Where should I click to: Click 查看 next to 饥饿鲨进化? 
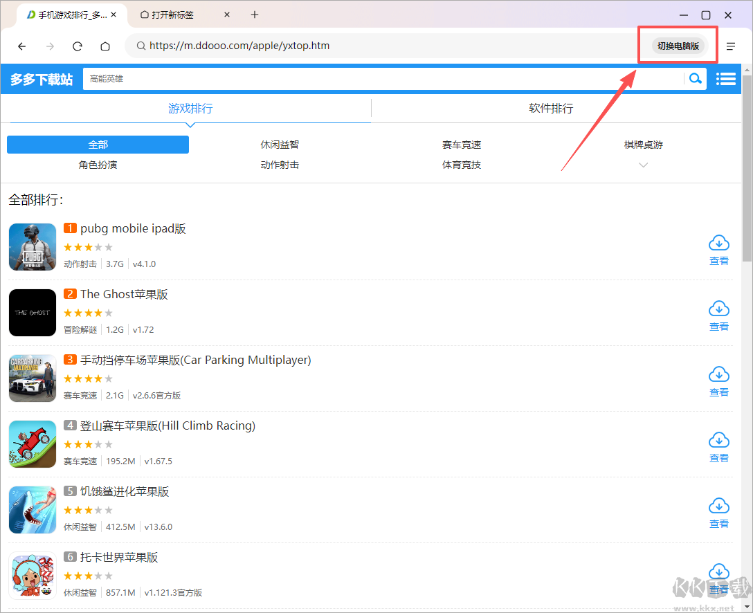point(719,524)
